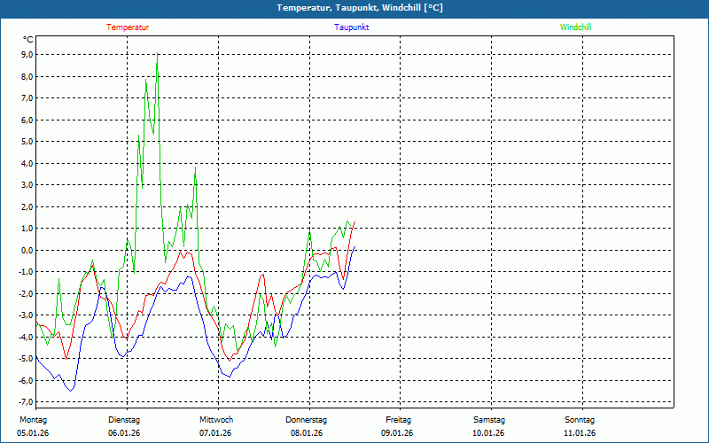Click the highest peak of the green Windchill curve

157,55
